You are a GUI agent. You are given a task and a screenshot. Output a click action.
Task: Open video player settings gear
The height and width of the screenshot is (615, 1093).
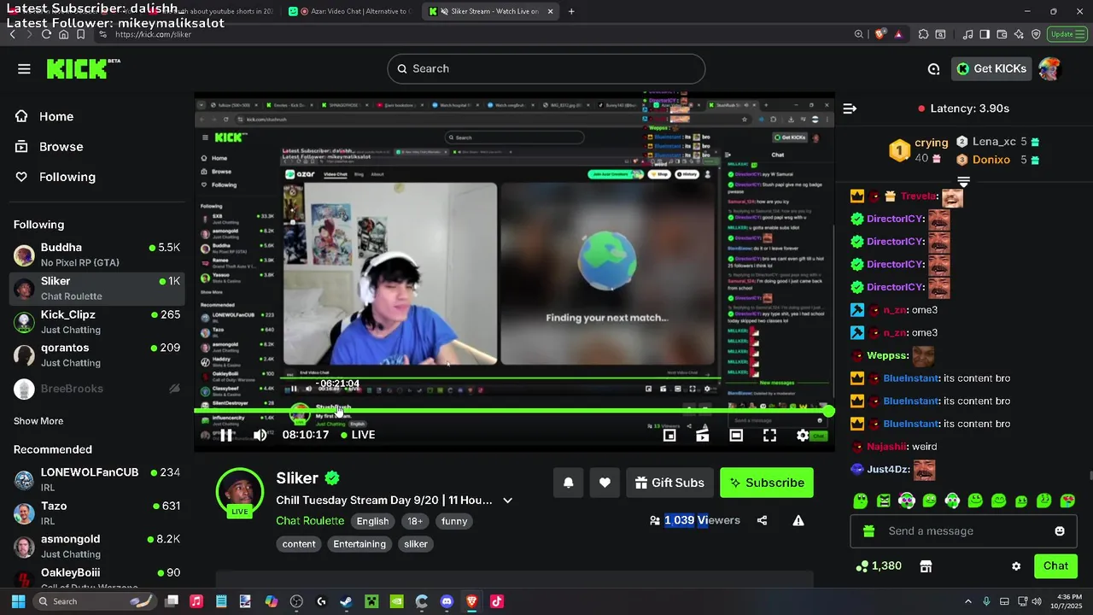pos(803,436)
